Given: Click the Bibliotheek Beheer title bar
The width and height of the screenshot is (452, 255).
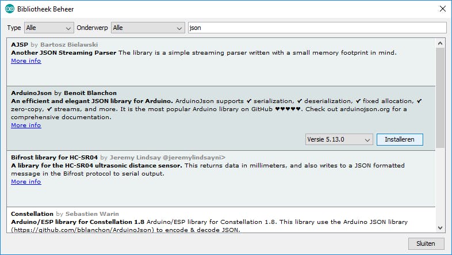Looking at the screenshot, I should (x=230, y=9).
